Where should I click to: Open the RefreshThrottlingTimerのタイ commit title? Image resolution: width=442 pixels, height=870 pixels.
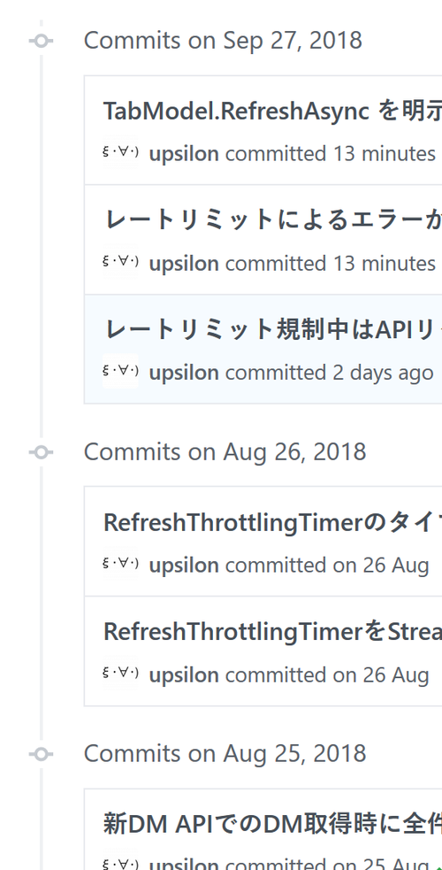point(272,523)
